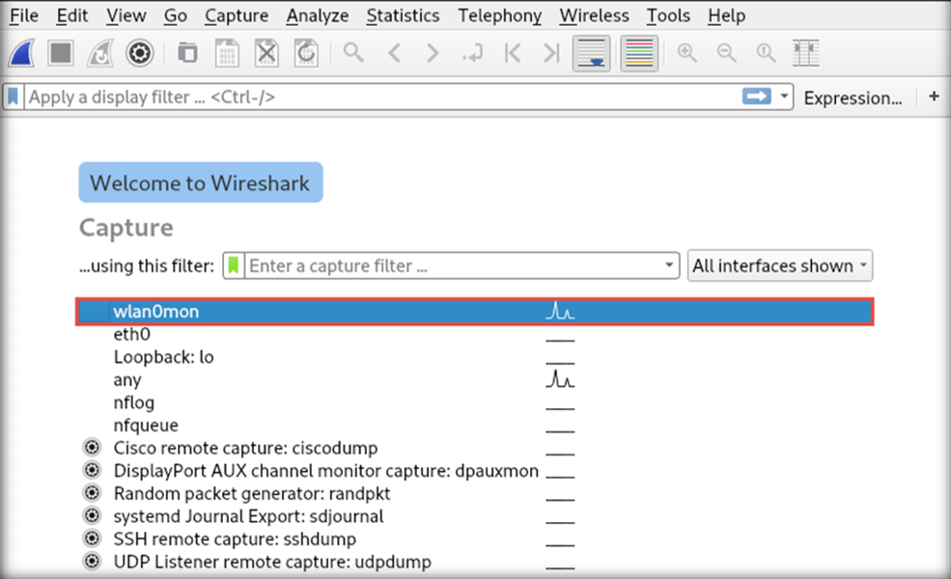This screenshot has width=951, height=579.
Task: Reload this capture file icon
Action: [306, 53]
